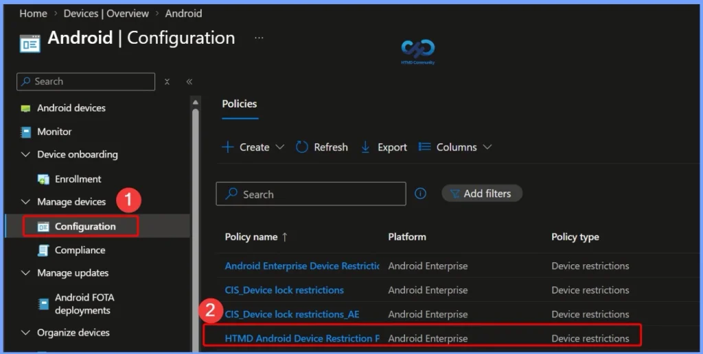The width and height of the screenshot is (703, 354).
Task: Click the info icon beside the search box
Action: point(420,194)
